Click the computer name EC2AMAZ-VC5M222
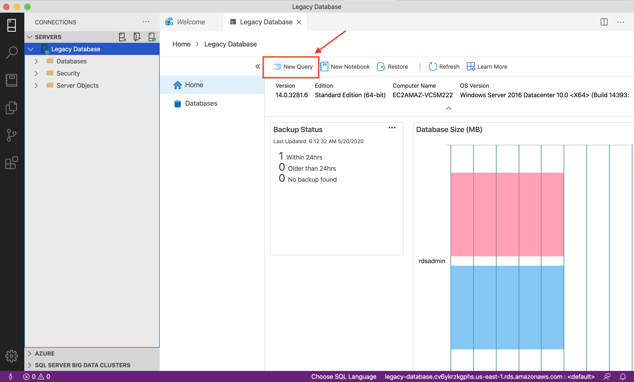The image size is (634, 382). (x=423, y=95)
